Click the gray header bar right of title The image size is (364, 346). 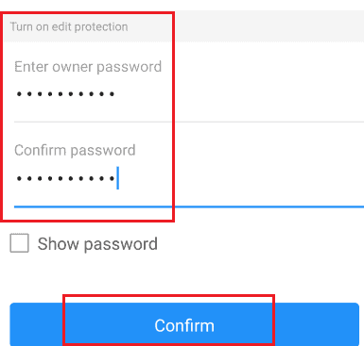click(268, 26)
